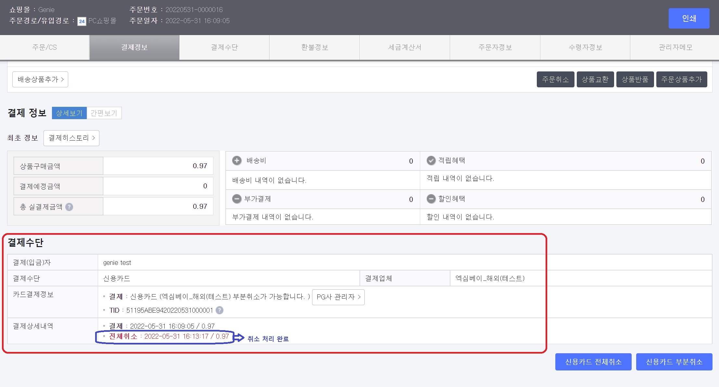Image resolution: width=719 pixels, height=387 pixels.
Task: Click 배송비 내역이 없습니다 text
Action: 269,180
